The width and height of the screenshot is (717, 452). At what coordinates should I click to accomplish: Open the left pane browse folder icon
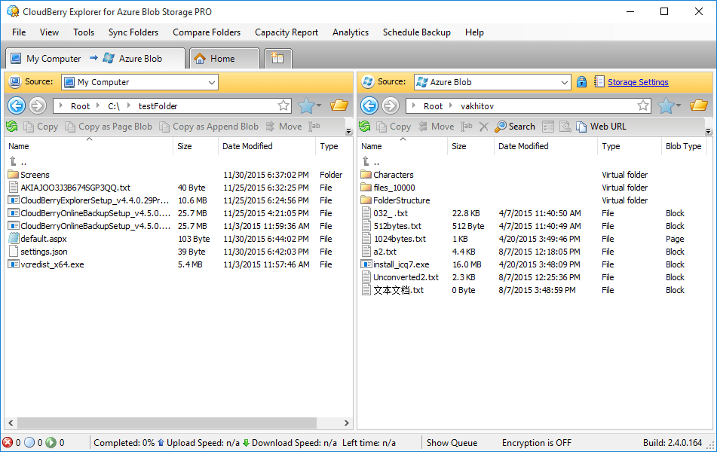(x=339, y=105)
